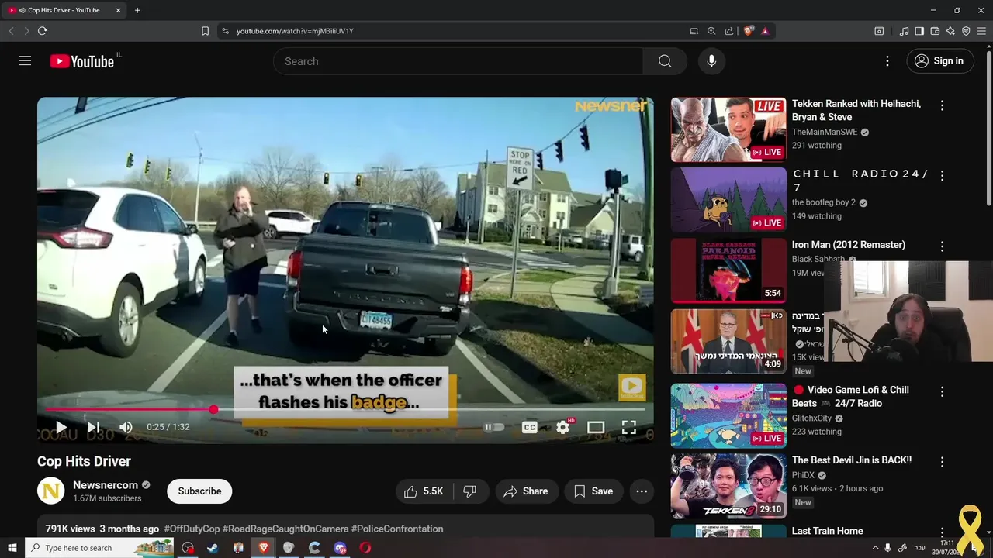
Task: Subscribe to Newsnercom
Action: 199,491
